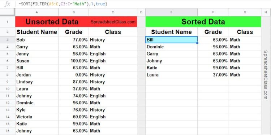Select the 60.00% grade cell
Screen dimensions: 271x135
click(x=74, y=117)
